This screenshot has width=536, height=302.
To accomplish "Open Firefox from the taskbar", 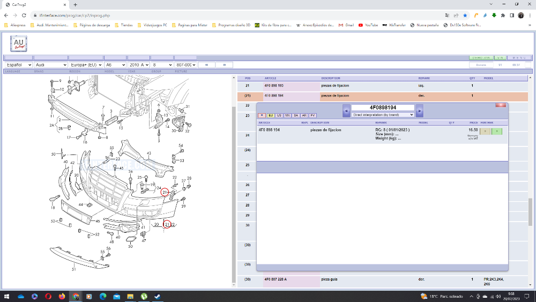I will (62, 296).
